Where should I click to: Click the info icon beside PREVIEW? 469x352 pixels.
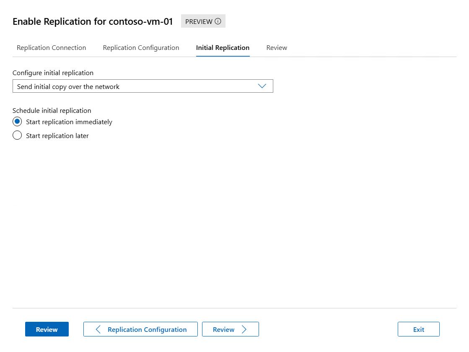coord(218,21)
